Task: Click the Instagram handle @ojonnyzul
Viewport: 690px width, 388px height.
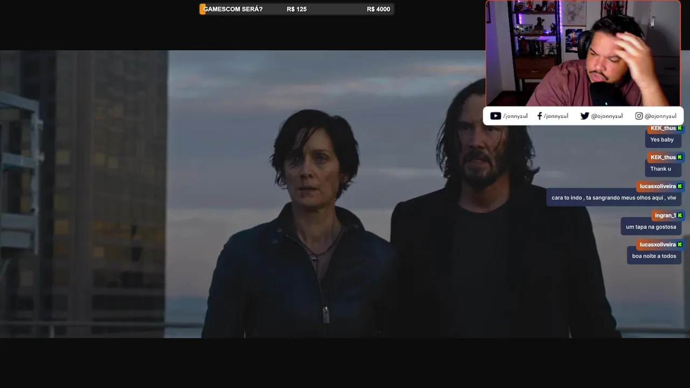Action: [x=660, y=116]
